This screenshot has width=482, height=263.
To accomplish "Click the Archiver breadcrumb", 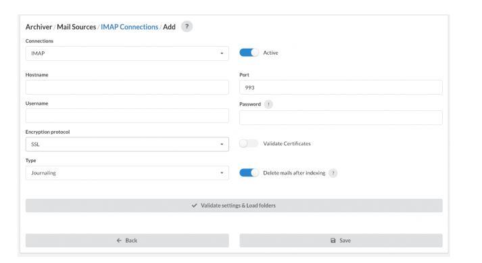I will [39, 27].
